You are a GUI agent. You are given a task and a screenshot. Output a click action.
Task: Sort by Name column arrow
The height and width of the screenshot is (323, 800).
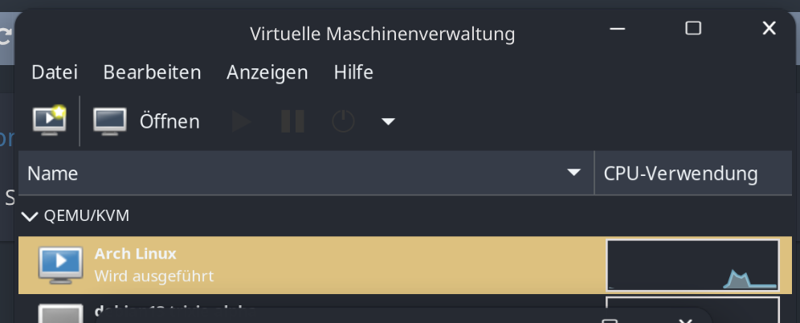[574, 173]
